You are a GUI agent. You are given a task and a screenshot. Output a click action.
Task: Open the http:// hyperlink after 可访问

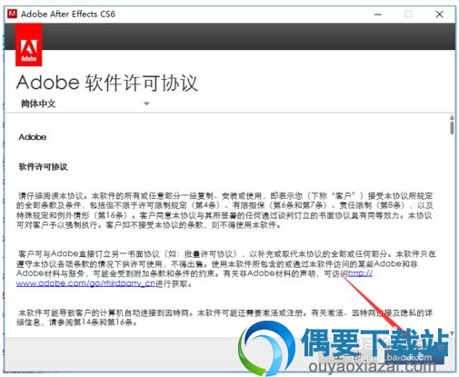(x=360, y=273)
